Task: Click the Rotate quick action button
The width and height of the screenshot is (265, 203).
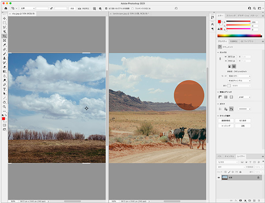Action: click(x=243, y=126)
